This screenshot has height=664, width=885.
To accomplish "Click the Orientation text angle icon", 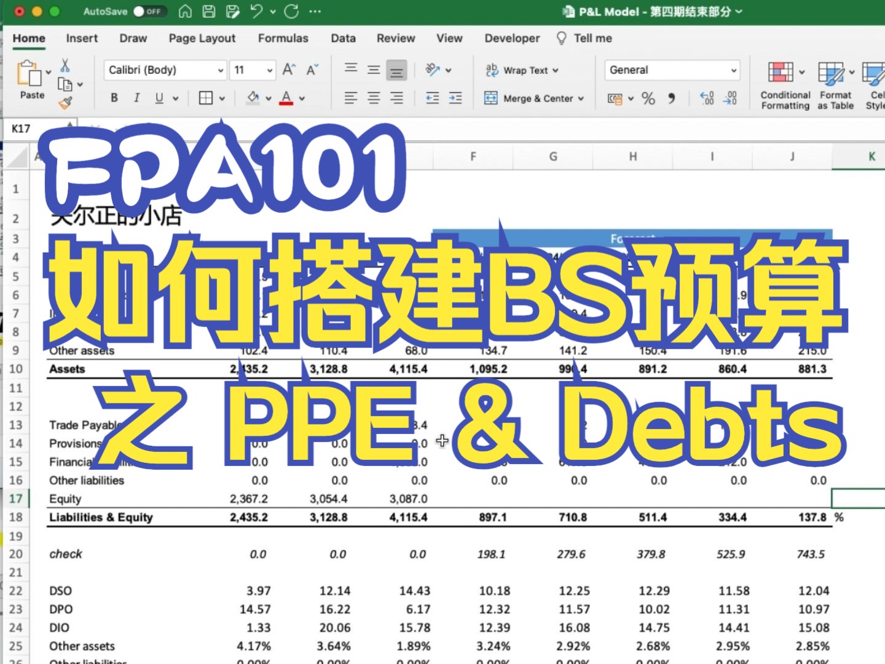I will 433,69.
